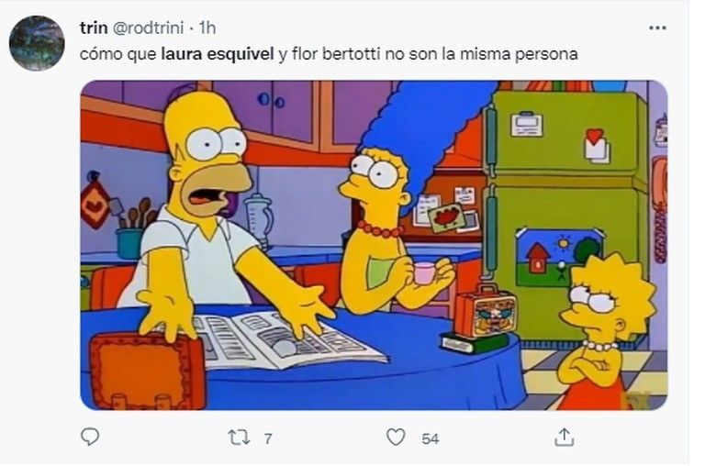This screenshot has height=466, width=705.
Task: Click the retweet count 7
Action: [x=268, y=438]
